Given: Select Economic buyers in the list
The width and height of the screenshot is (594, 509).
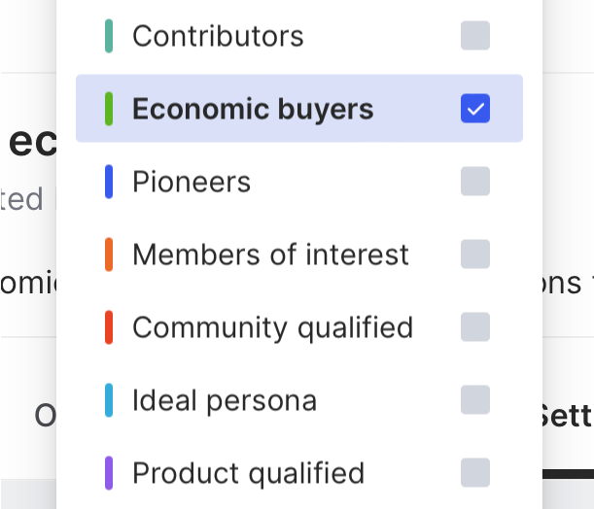Looking at the screenshot, I should [x=253, y=109].
